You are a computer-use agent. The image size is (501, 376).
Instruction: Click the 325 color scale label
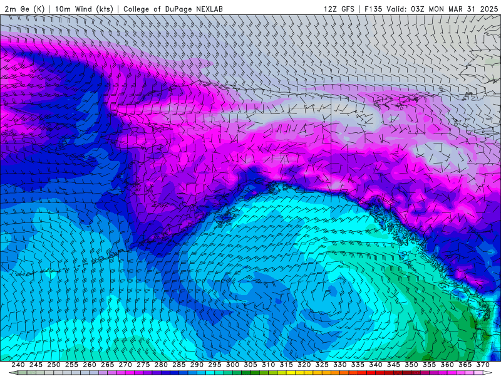point(322,365)
